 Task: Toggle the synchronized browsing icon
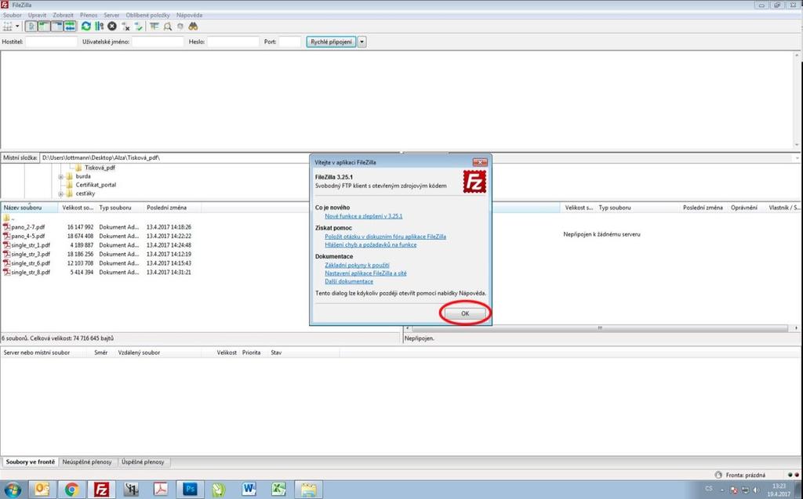point(180,26)
